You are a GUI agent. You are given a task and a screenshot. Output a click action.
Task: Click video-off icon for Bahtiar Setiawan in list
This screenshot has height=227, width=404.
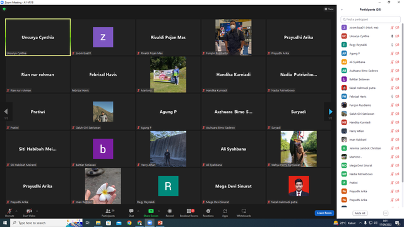click(397, 79)
